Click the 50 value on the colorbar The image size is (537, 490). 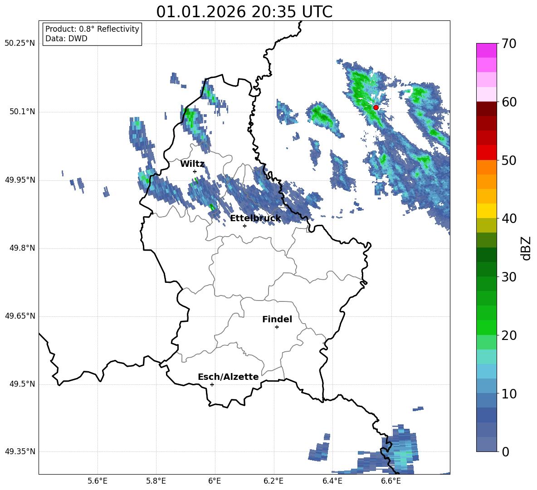(508, 160)
